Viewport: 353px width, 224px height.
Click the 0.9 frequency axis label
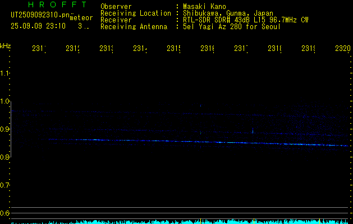(x=4, y=129)
